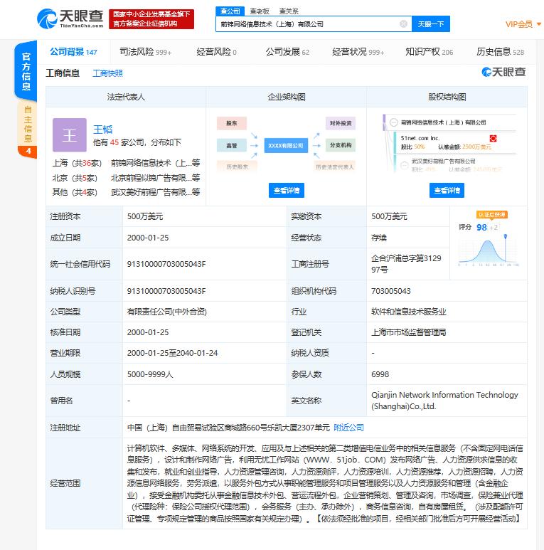Click 查看详情 under 股权结构图
Image resolution: width=544 pixels, height=550 pixels.
tap(447, 190)
